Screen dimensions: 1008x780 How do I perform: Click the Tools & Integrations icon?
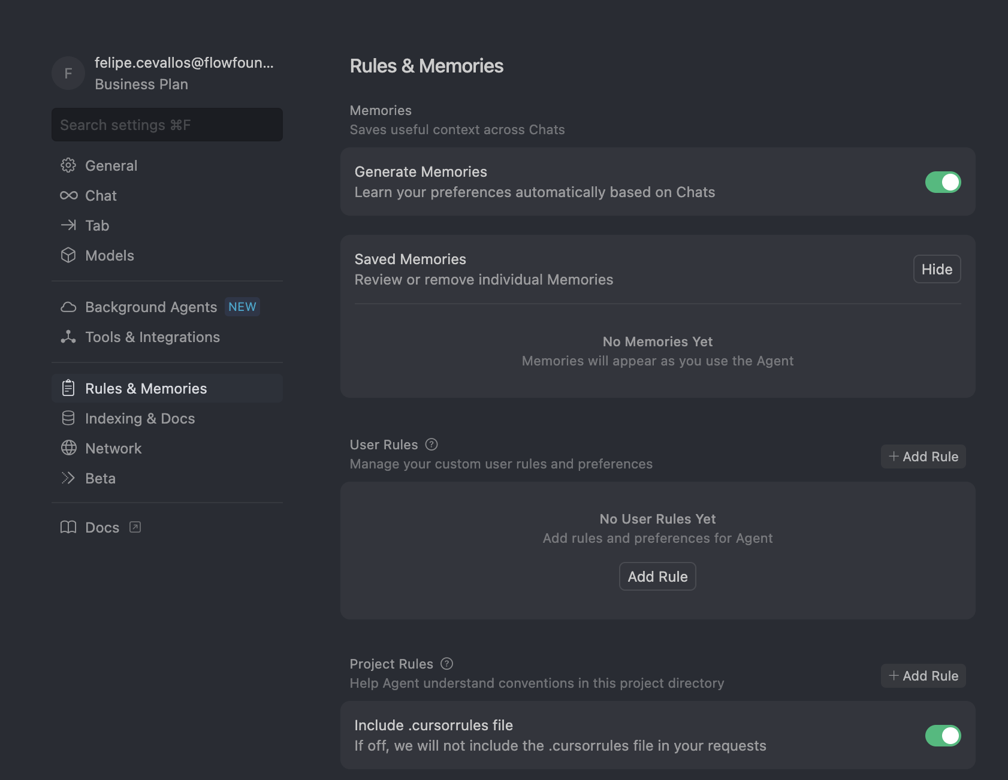coord(68,337)
